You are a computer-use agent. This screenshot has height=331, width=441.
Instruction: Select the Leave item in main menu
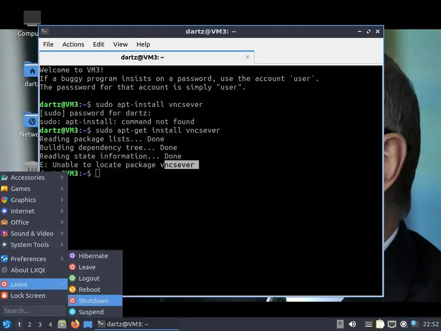click(x=34, y=284)
